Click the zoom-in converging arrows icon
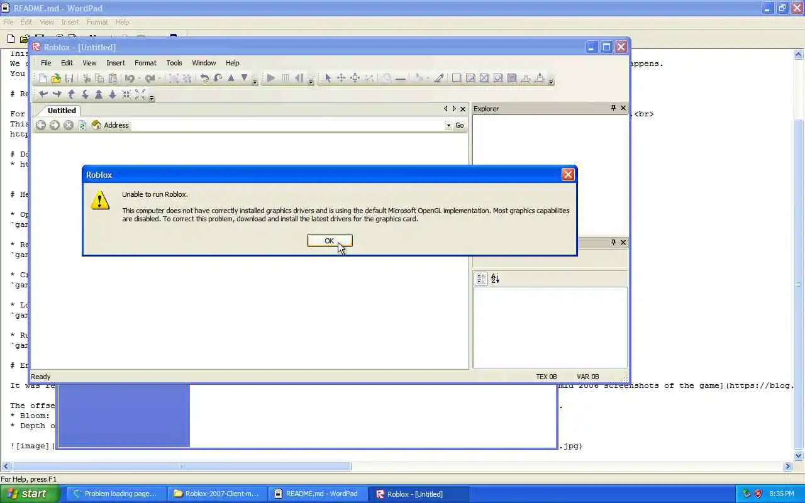805x503 pixels. (x=126, y=94)
